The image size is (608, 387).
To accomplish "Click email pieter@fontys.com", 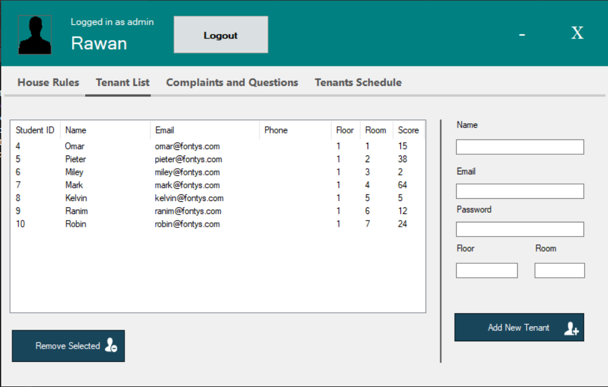I will click(x=189, y=160).
